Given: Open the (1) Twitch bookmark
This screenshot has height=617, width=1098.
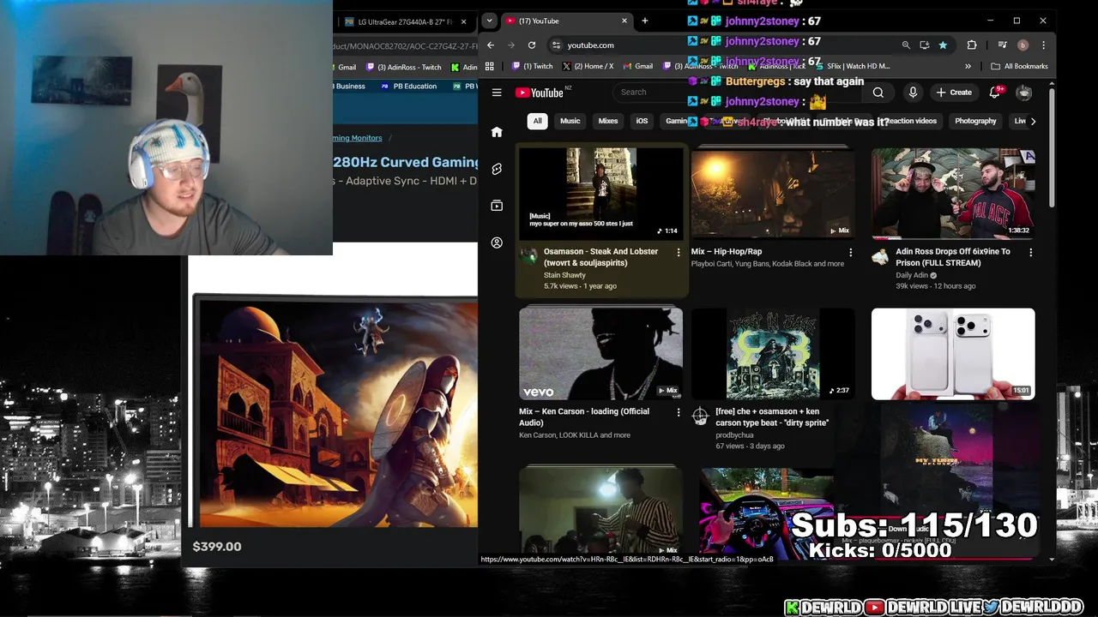Looking at the screenshot, I should coord(532,66).
